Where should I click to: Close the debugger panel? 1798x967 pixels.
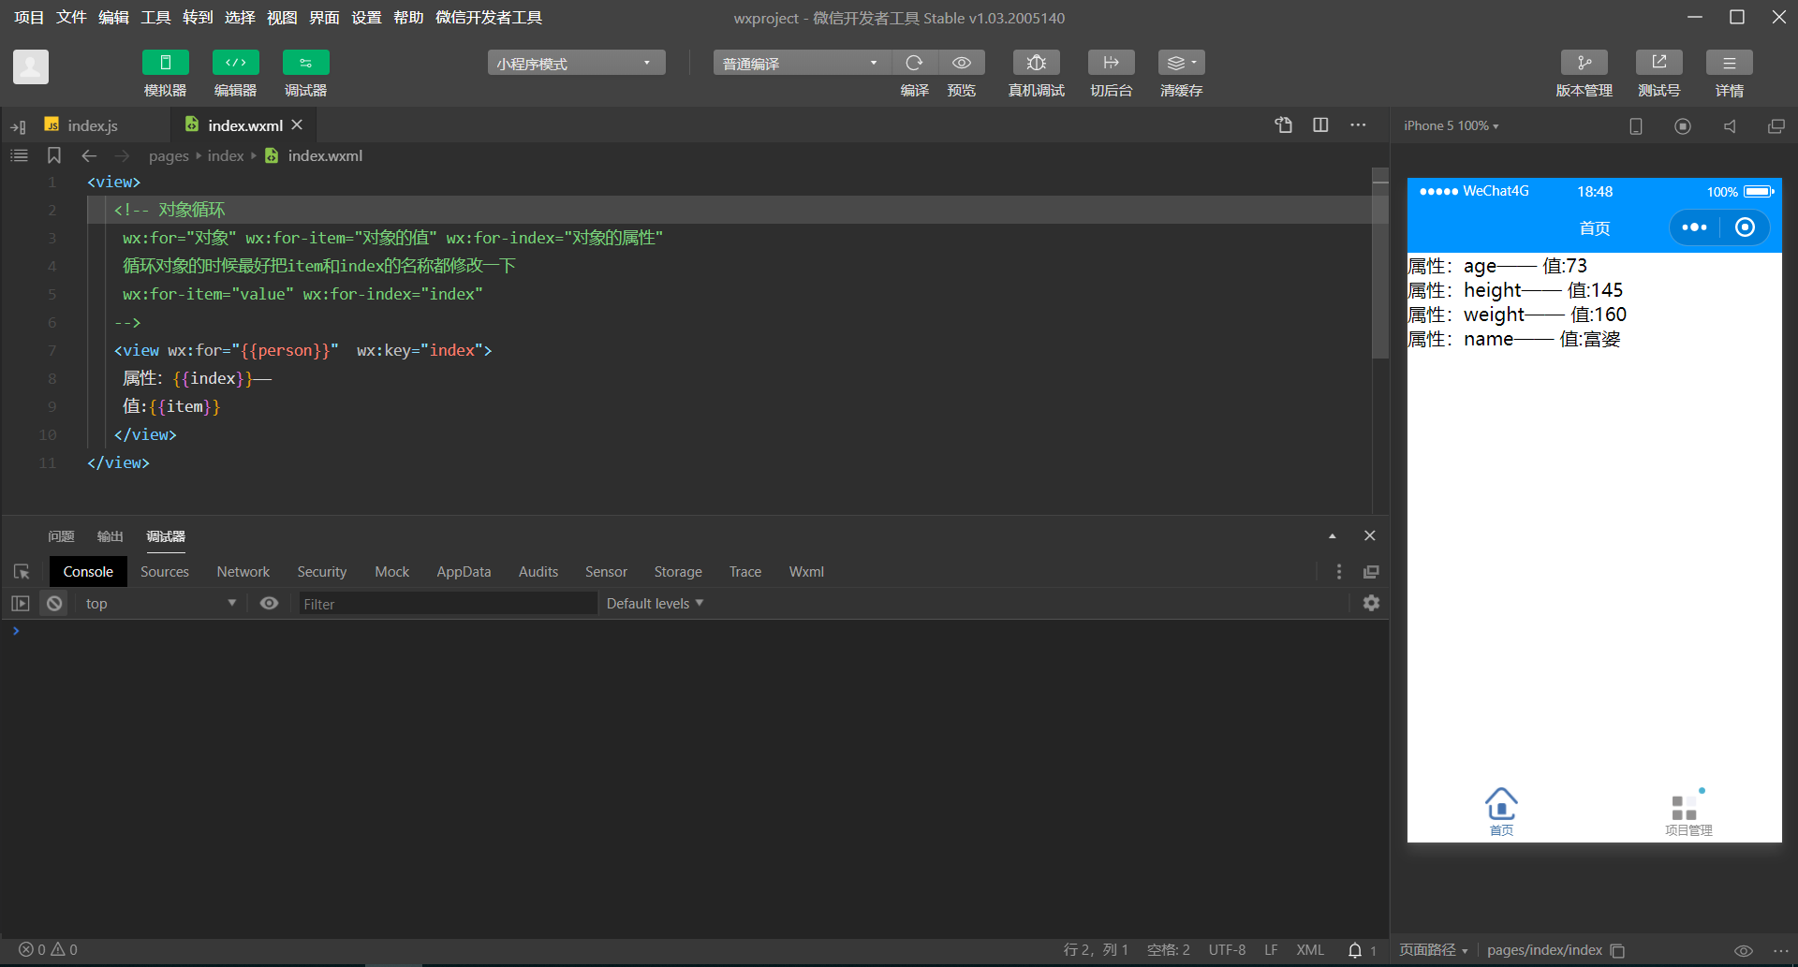(1370, 535)
